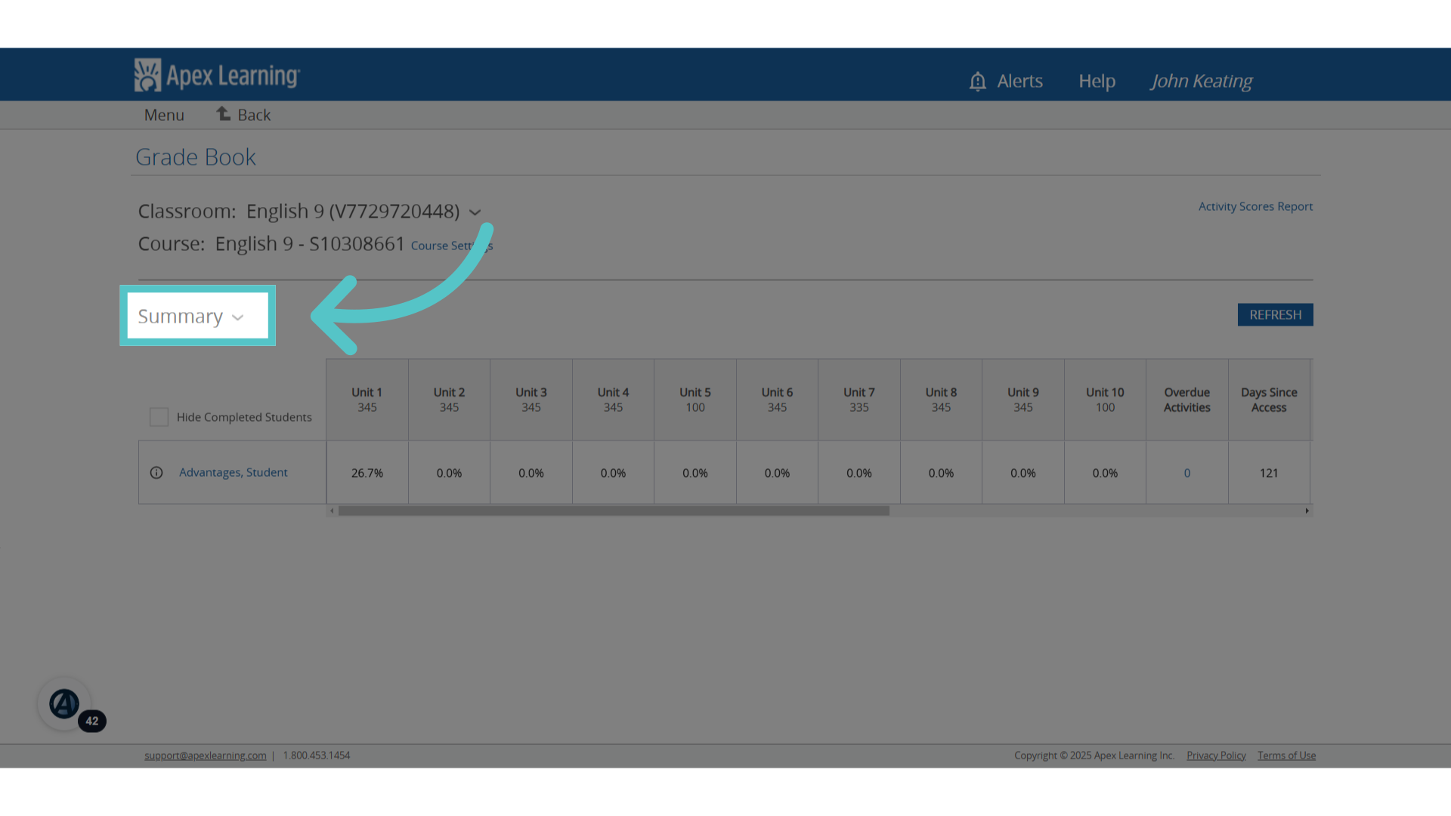Click Unit 9 column header
The height and width of the screenshot is (816, 1451).
pyautogui.click(x=1023, y=400)
